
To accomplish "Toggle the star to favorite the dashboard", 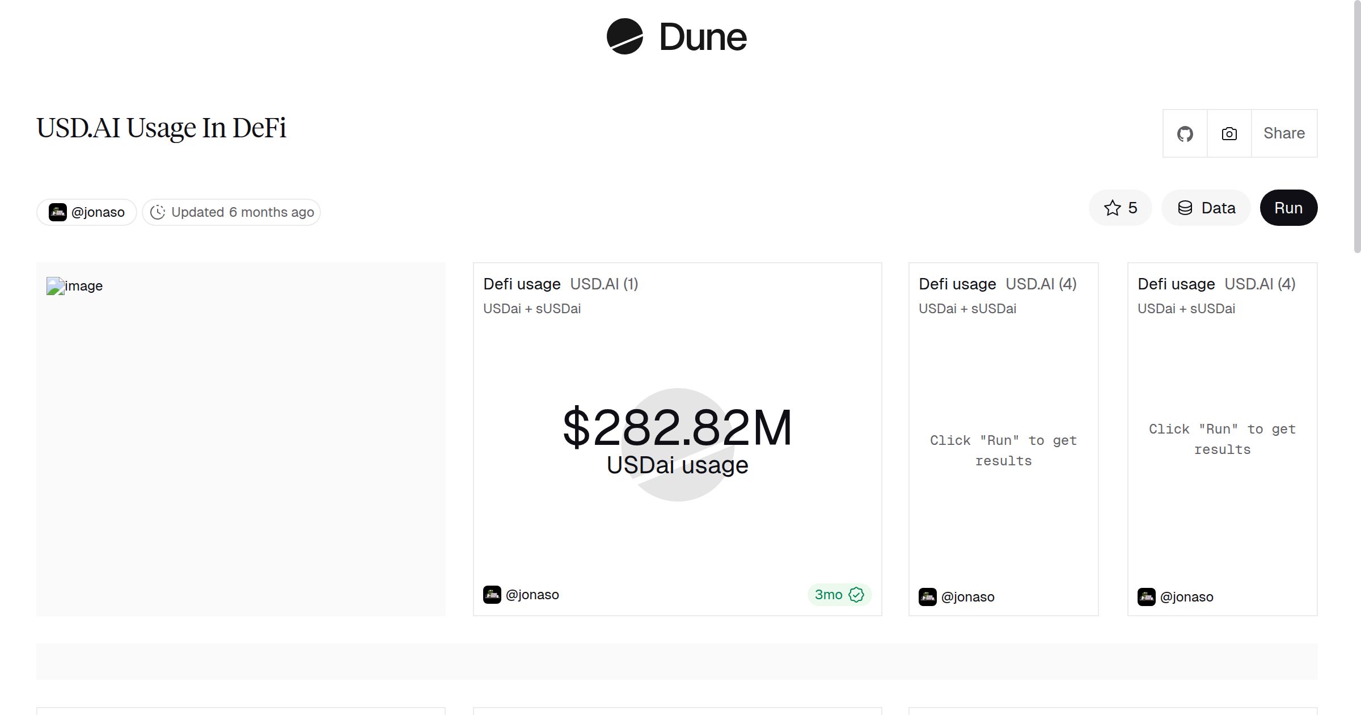I will coord(1112,208).
